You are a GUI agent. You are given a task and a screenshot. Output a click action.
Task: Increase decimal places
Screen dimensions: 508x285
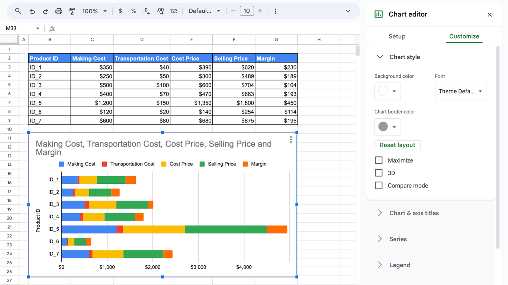coord(160,11)
